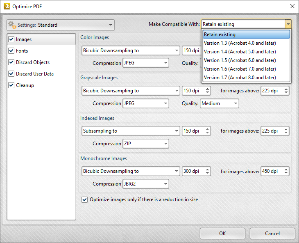Viewport: 299px width, 243px height.
Task: Toggle the Fonts checkbox
Action: coord(11,51)
